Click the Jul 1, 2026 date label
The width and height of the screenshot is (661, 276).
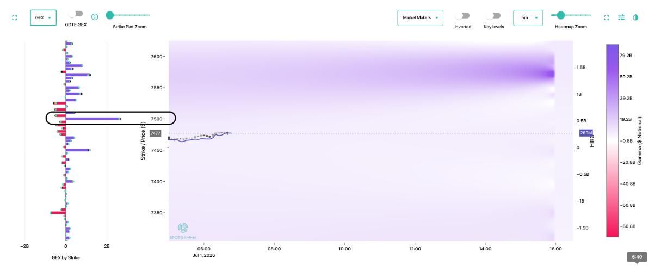204,254
